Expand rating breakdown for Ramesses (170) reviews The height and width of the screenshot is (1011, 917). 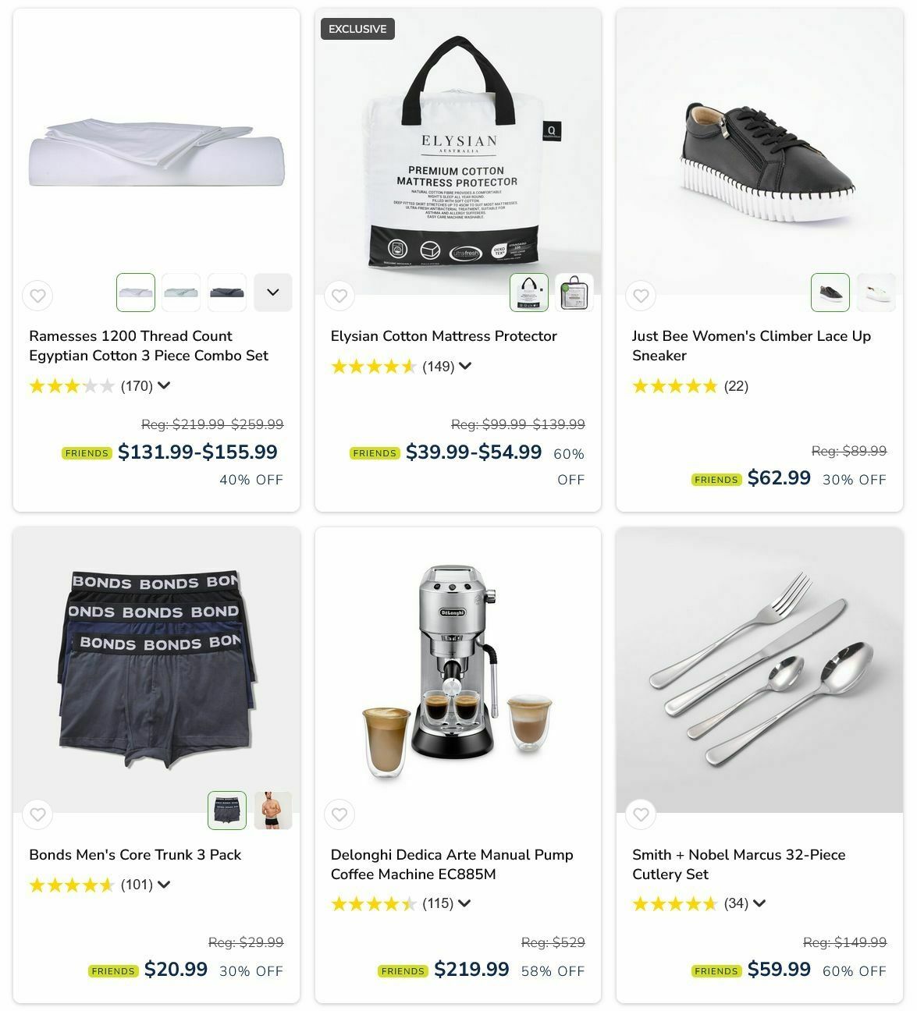[164, 385]
